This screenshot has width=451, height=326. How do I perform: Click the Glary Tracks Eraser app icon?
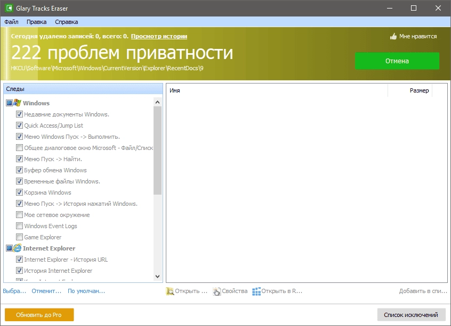pos(9,8)
